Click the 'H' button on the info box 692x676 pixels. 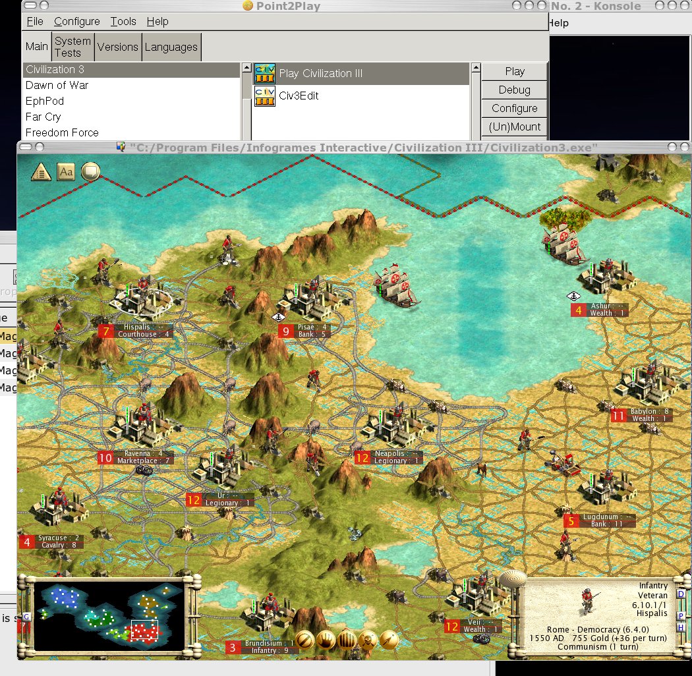coord(681,627)
